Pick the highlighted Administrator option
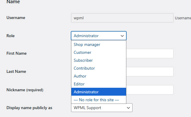 coord(99,92)
